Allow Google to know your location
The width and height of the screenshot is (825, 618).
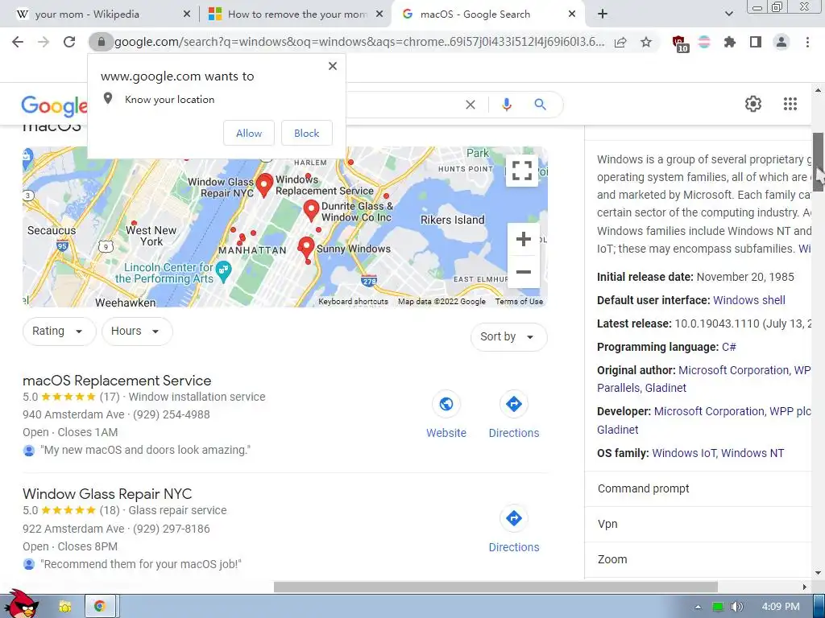point(249,133)
